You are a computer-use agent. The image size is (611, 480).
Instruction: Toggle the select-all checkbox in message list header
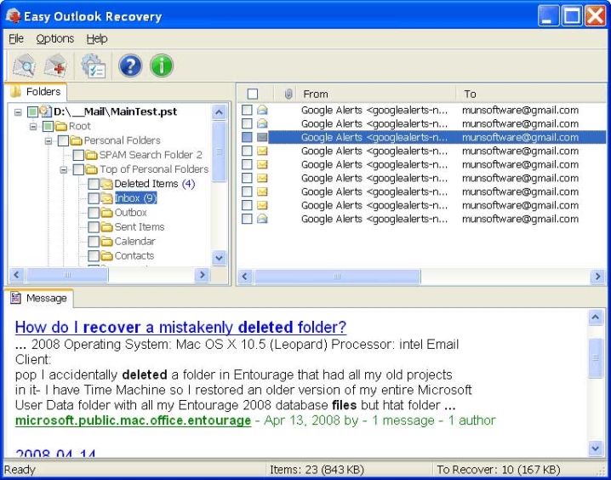point(253,94)
